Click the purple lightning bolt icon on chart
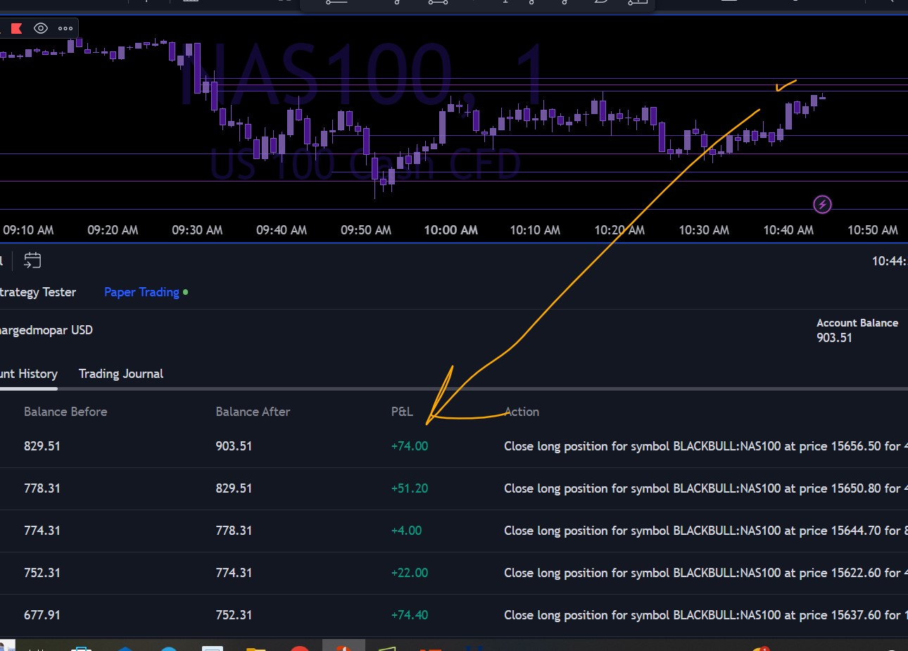This screenshot has height=651, width=908. tap(822, 204)
